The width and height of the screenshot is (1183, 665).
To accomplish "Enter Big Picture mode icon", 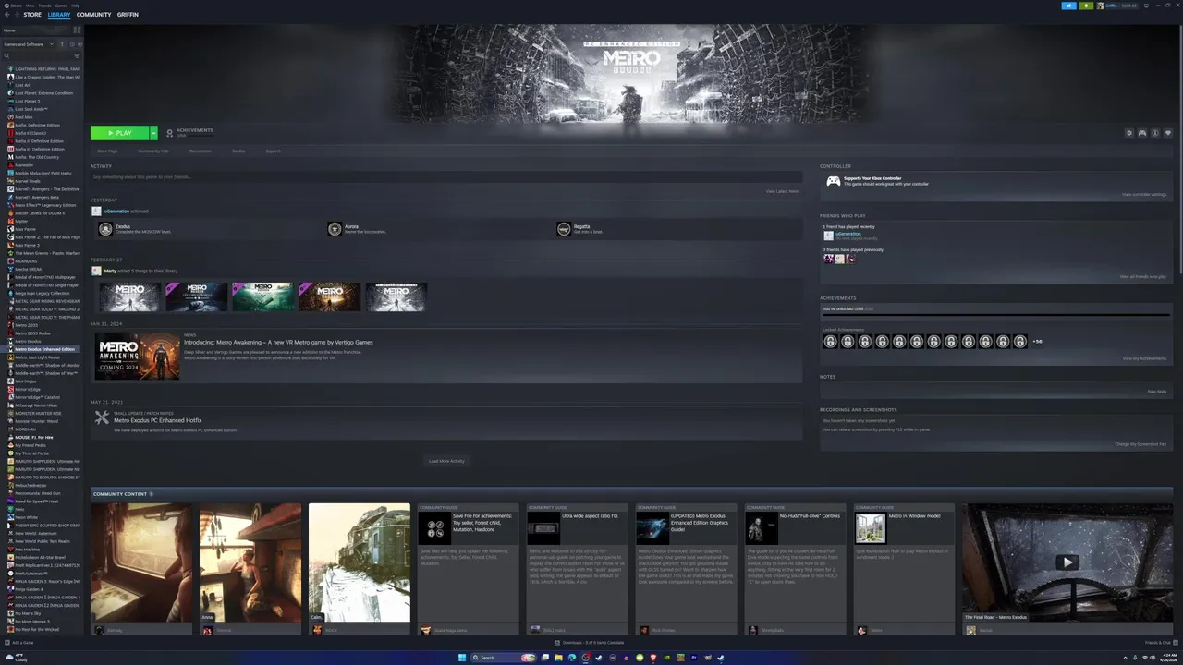I will point(1145,6).
